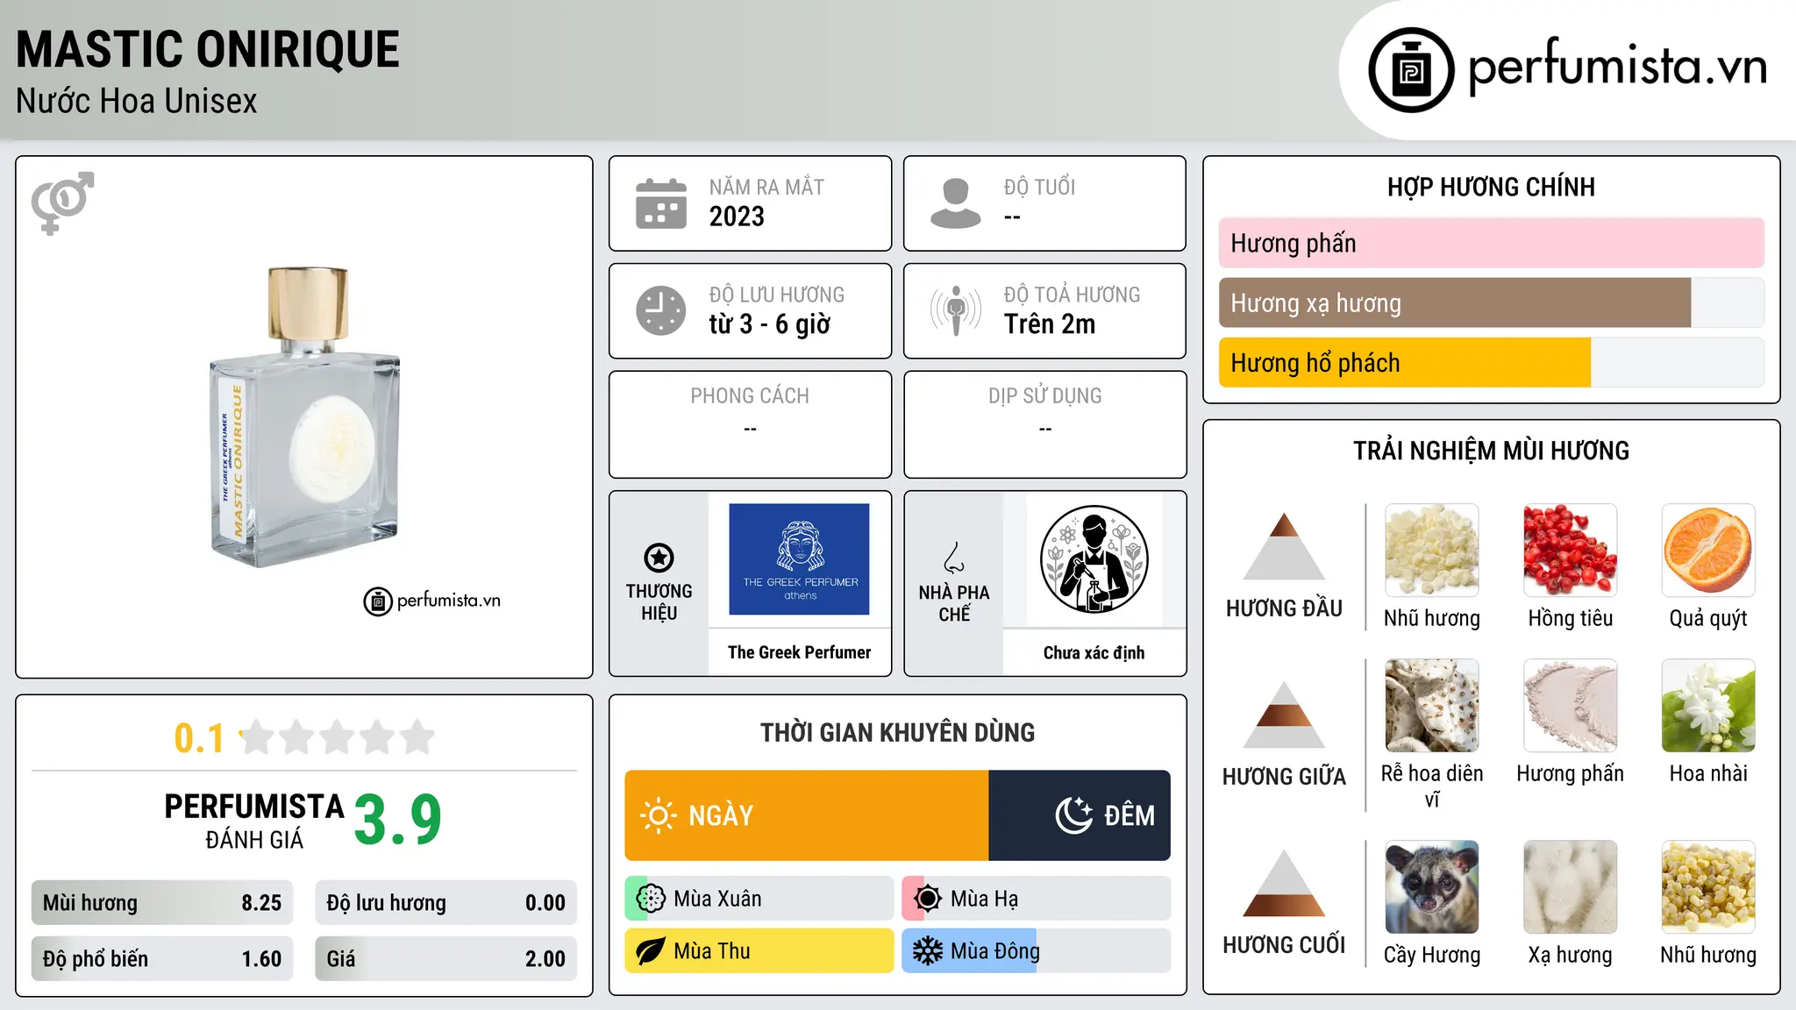
Task: Click the flower icon for Mùa Xuân
Action: (651, 899)
